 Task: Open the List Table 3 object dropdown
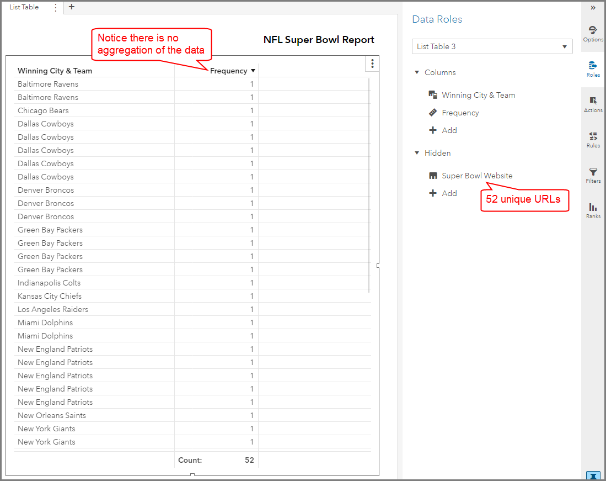[x=492, y=46]
